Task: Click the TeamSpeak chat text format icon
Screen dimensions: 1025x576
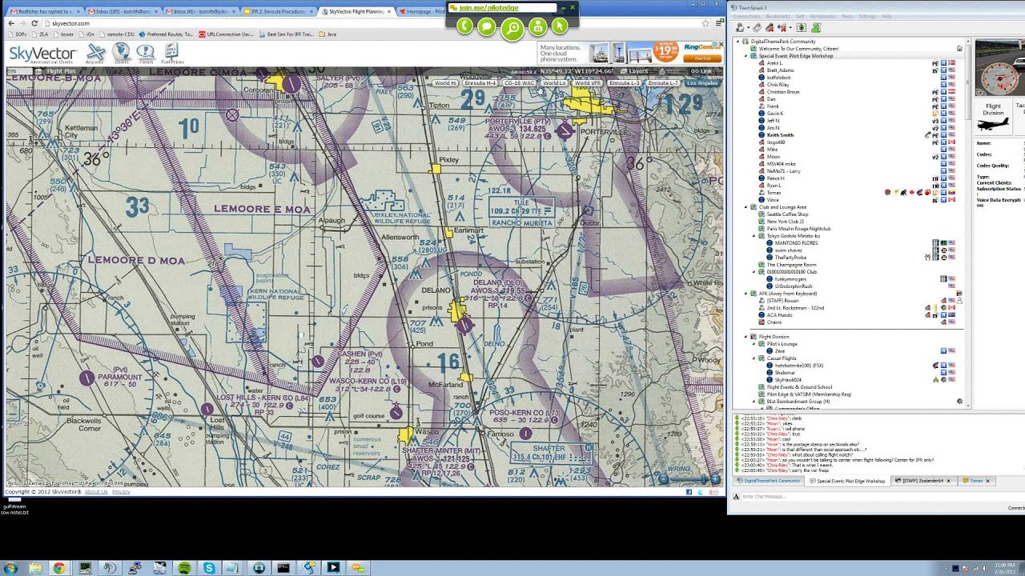Action: (737, 497)
